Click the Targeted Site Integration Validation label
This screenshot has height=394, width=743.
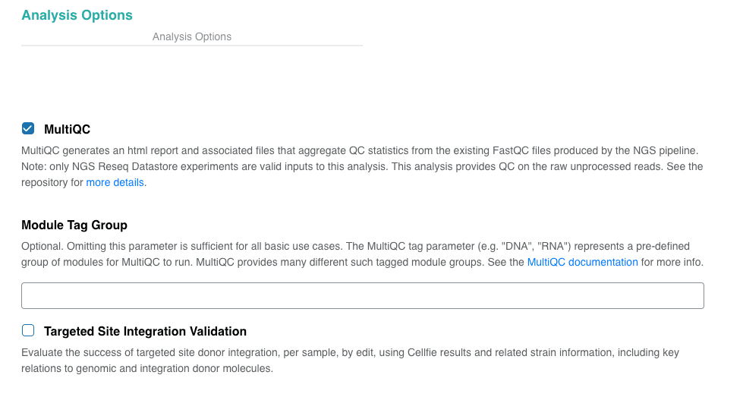pyautogui.click(x=145, y=331)
